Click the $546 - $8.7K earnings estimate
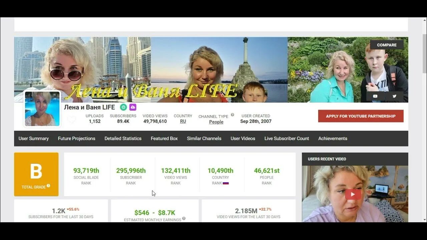 click(155, 213)
